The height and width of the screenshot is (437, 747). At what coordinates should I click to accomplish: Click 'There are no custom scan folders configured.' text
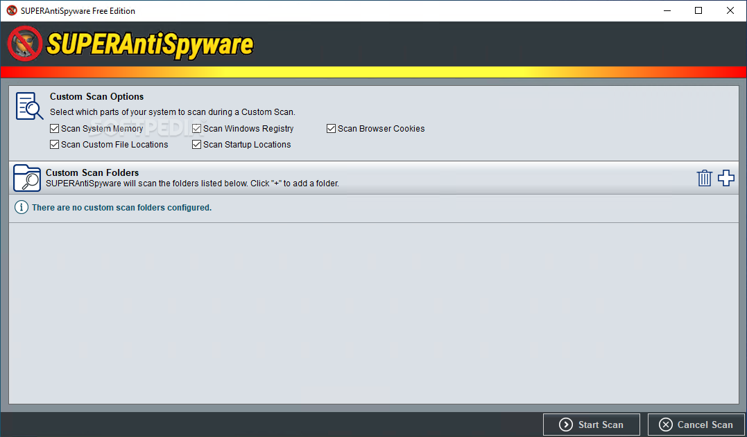coord(121,207)
